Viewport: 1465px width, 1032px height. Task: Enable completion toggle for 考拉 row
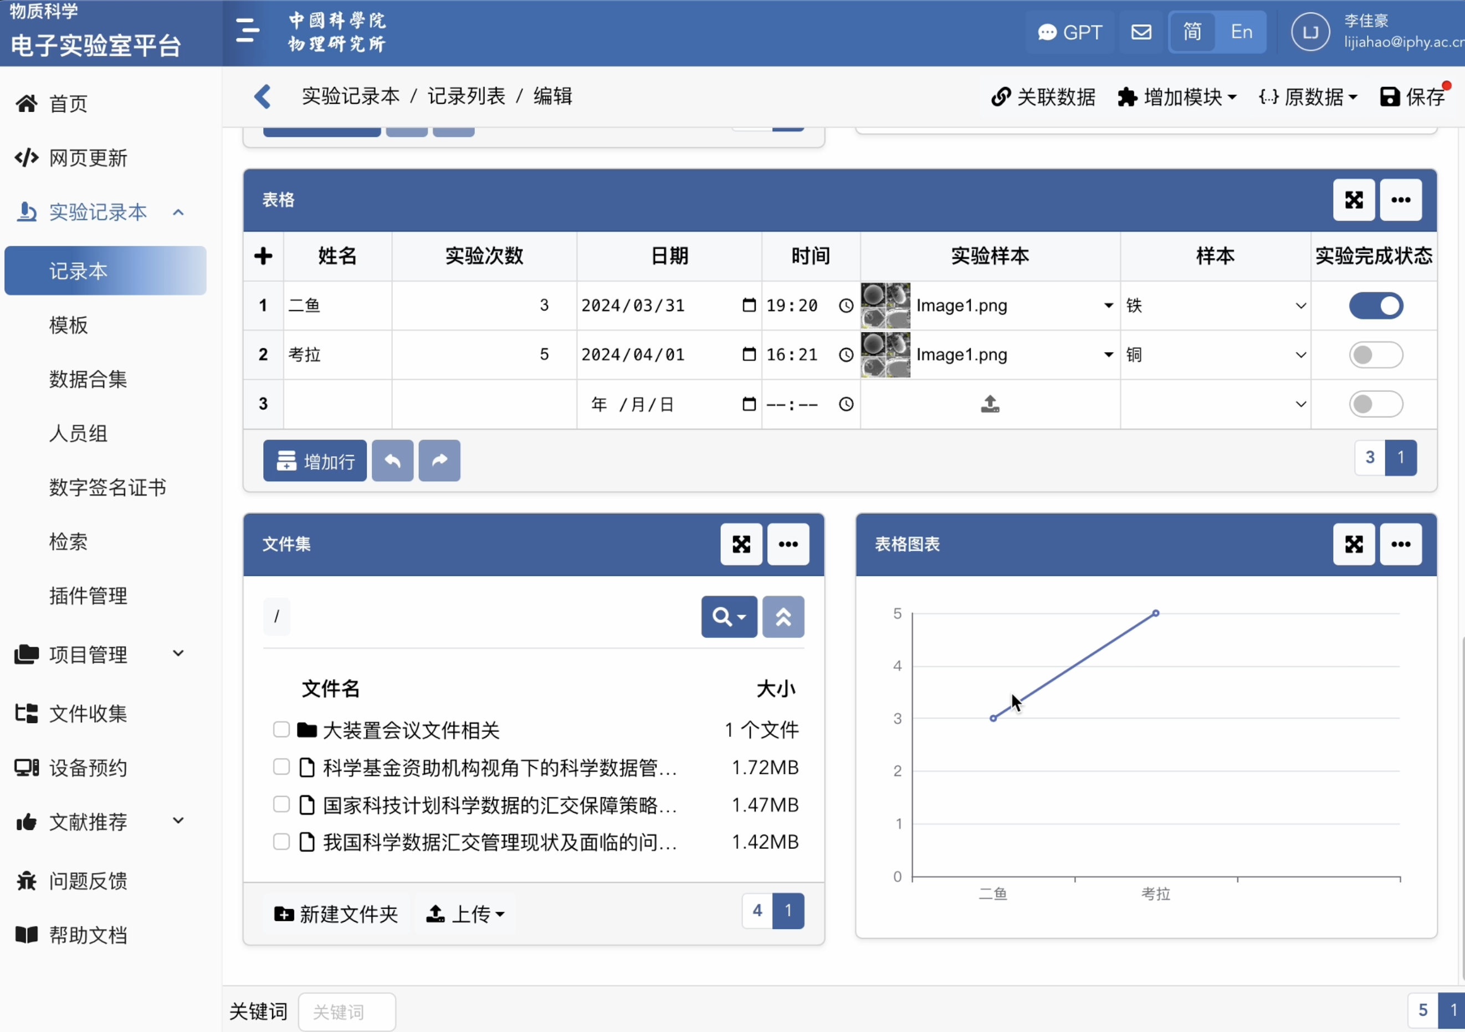click(x=1376, y=355)
